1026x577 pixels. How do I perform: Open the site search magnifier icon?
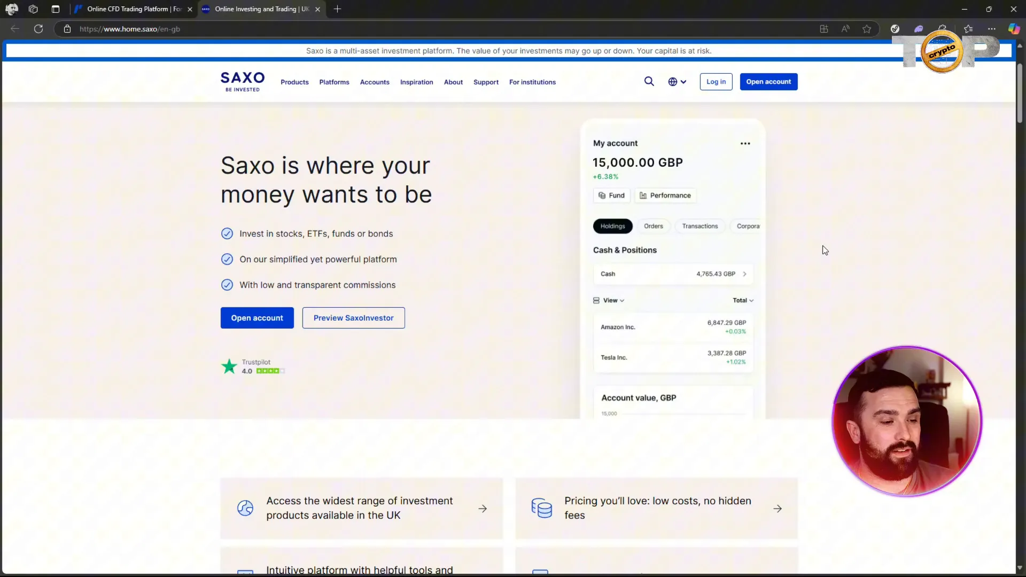[x=649, y=82]
